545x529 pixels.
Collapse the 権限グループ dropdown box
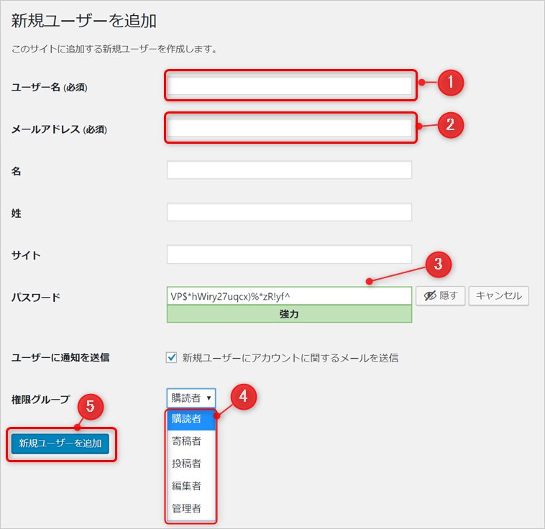(191, 397)
